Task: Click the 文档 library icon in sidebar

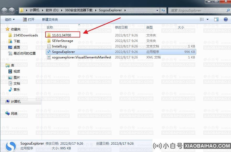Action: coord(10,83)
